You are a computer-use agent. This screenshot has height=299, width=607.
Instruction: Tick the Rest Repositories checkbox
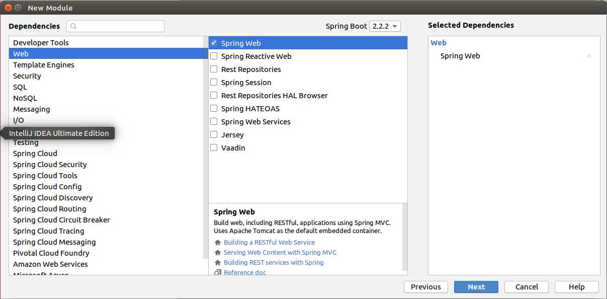(214, 69)
